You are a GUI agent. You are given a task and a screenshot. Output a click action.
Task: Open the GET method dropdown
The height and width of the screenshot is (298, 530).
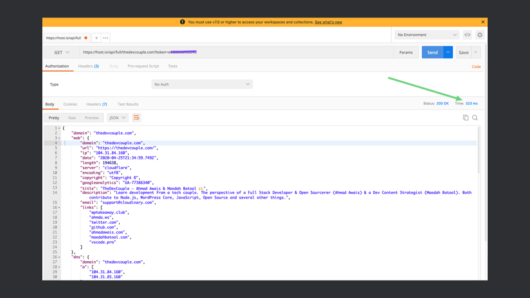62,53
